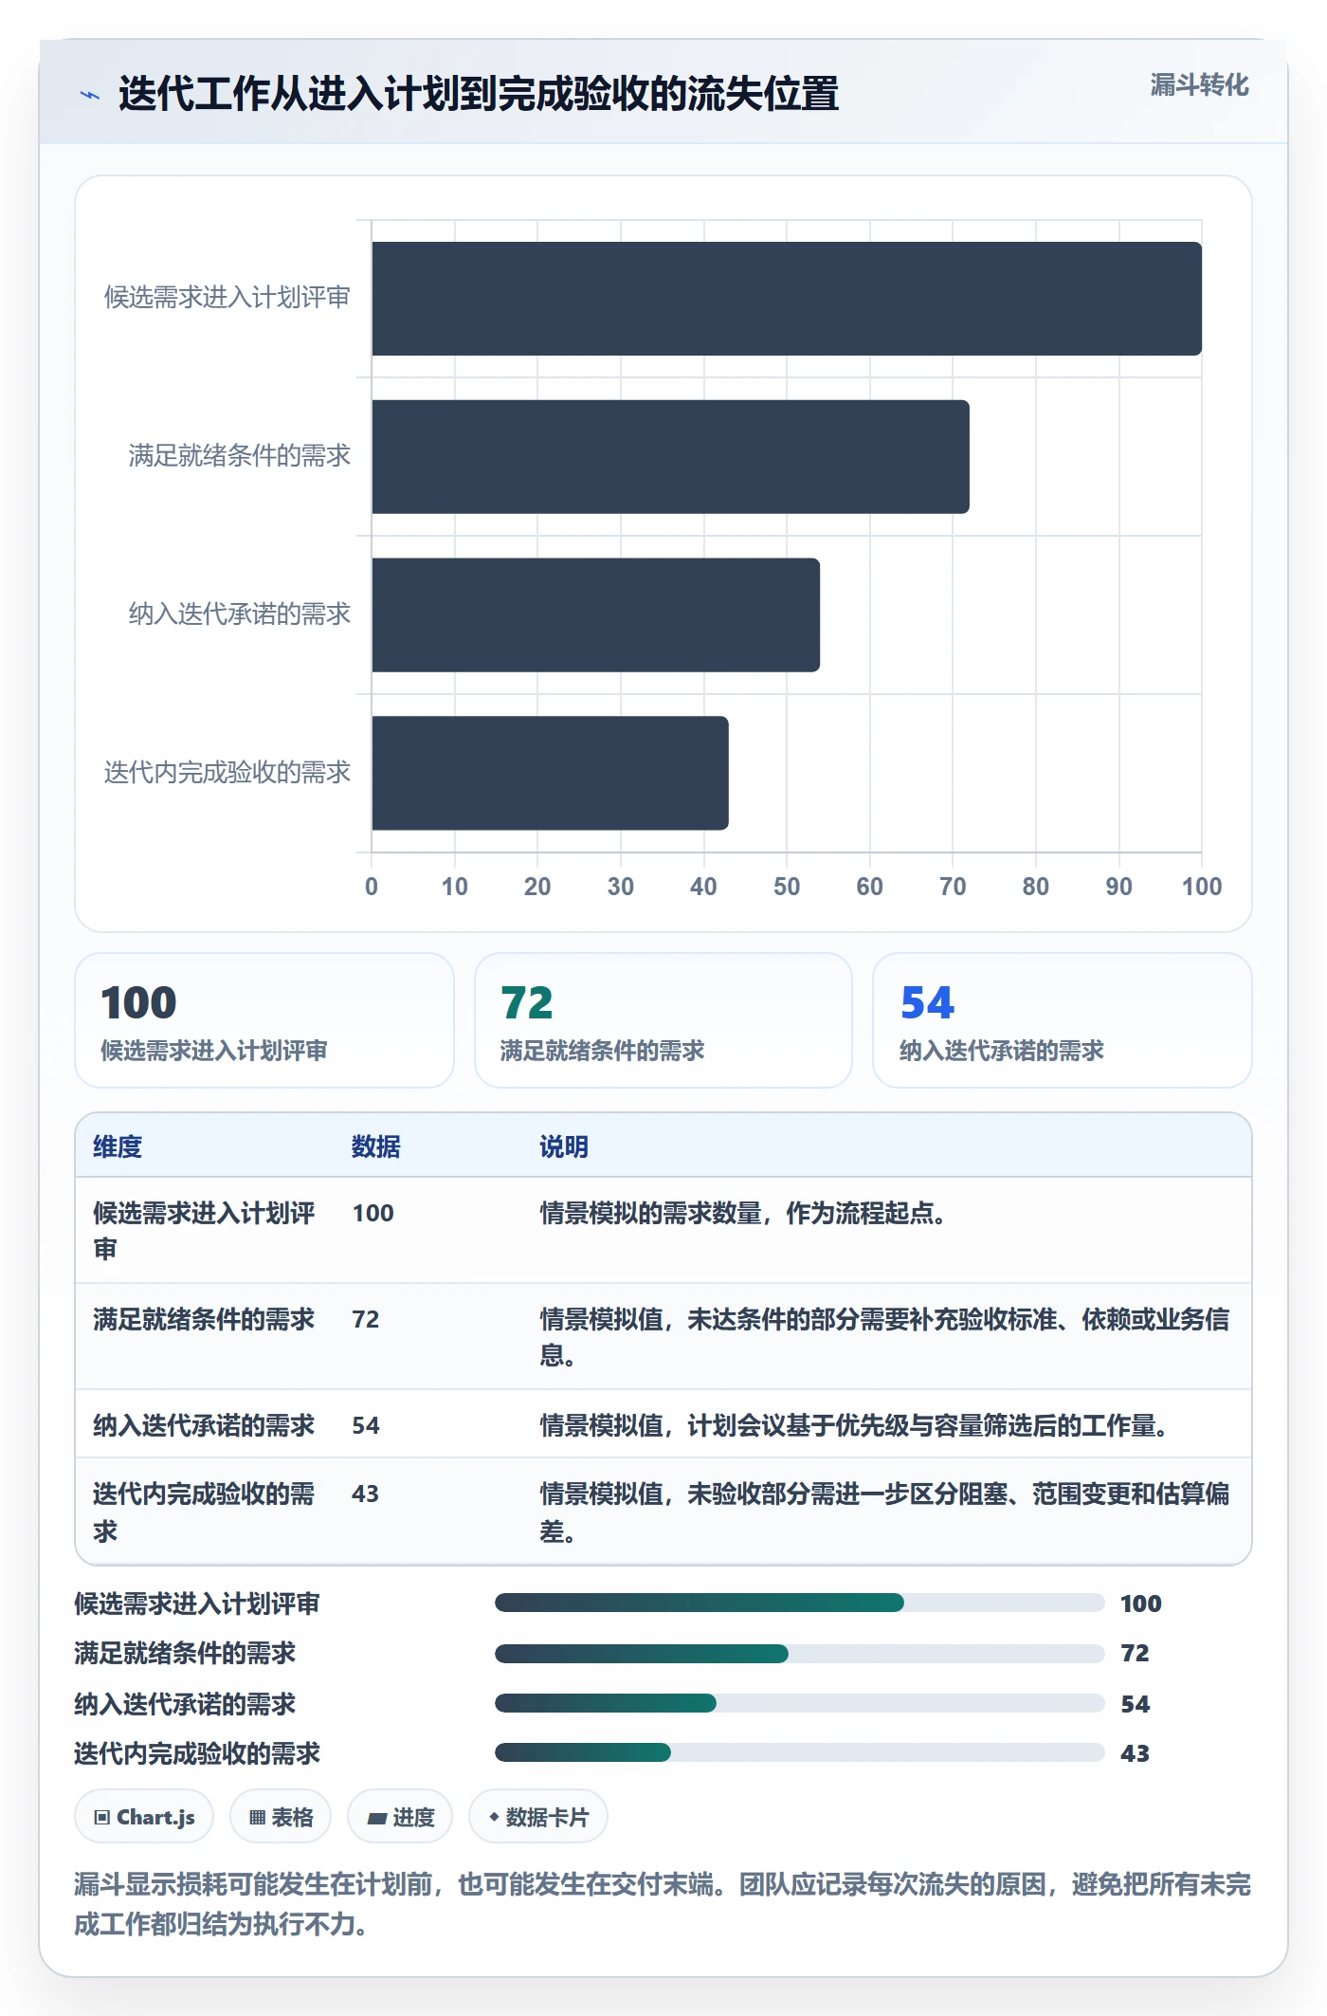Click table cell value 54
The width and height of the screenshot is (1327, 2016).
click(365, 1425)
